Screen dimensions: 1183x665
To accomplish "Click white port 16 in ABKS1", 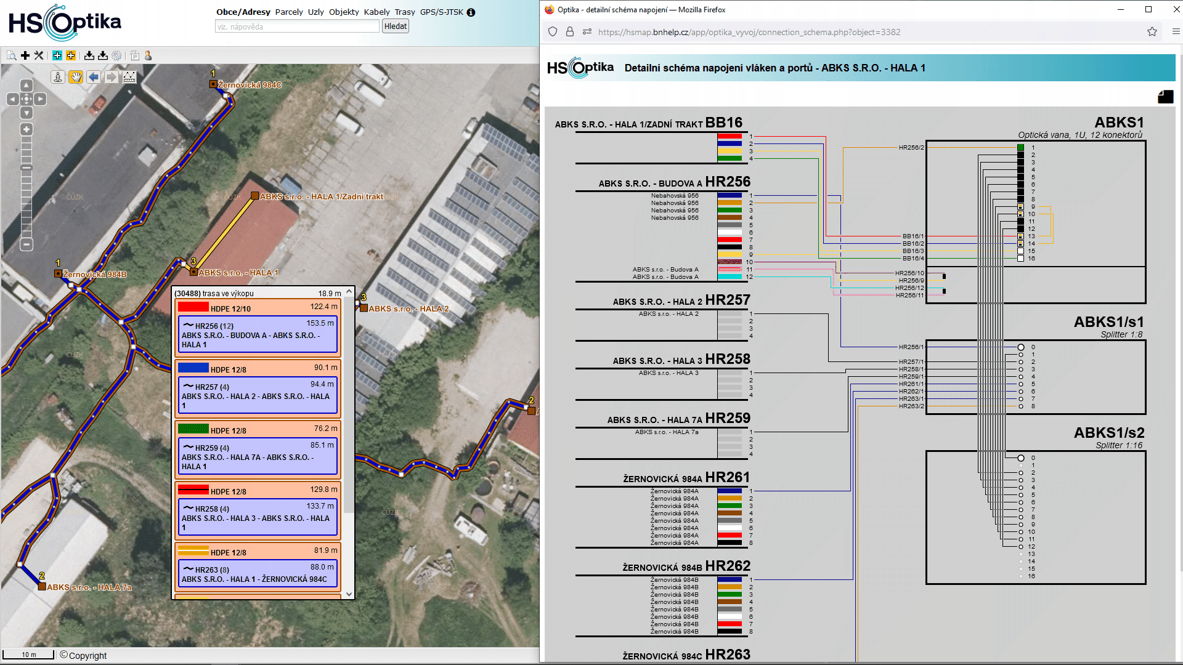I will [1020, 259].
